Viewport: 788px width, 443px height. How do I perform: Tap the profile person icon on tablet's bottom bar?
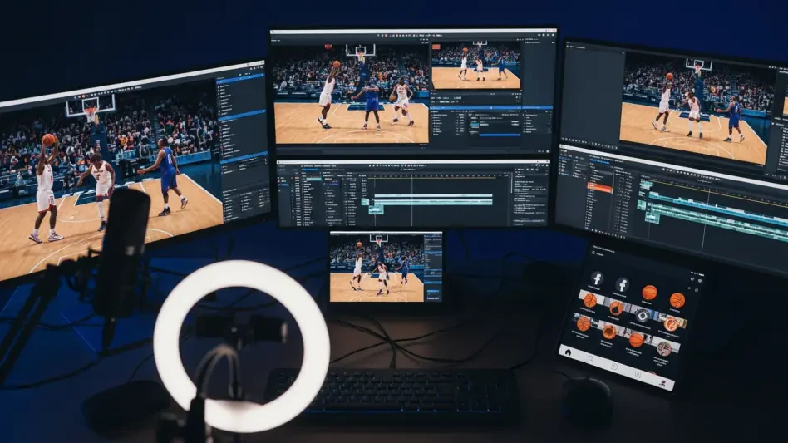coord(590,359)
